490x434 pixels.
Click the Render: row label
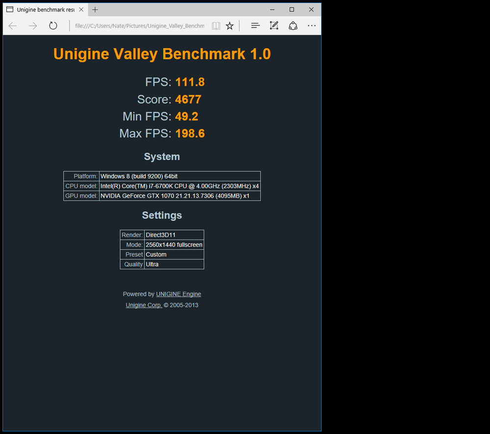pos(132,235)
